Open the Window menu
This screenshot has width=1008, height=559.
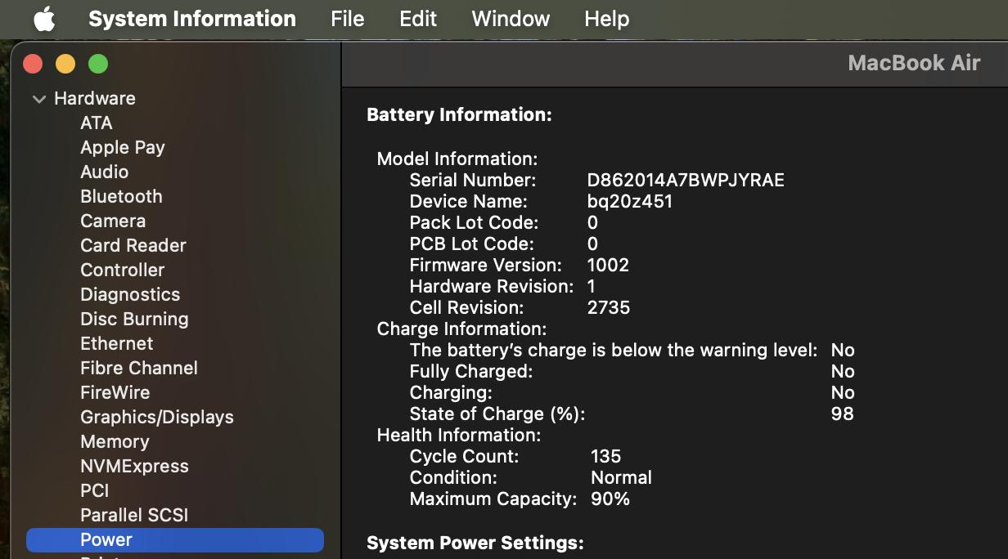pyautogui.click(x=511, y=19)
